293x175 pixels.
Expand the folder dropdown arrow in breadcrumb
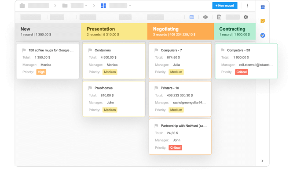point(86,6)
